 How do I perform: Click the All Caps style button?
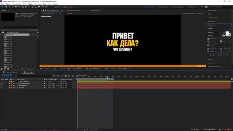(x=218, y=55)
